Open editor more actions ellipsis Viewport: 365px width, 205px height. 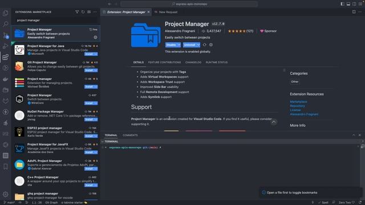tap(360, 12)
